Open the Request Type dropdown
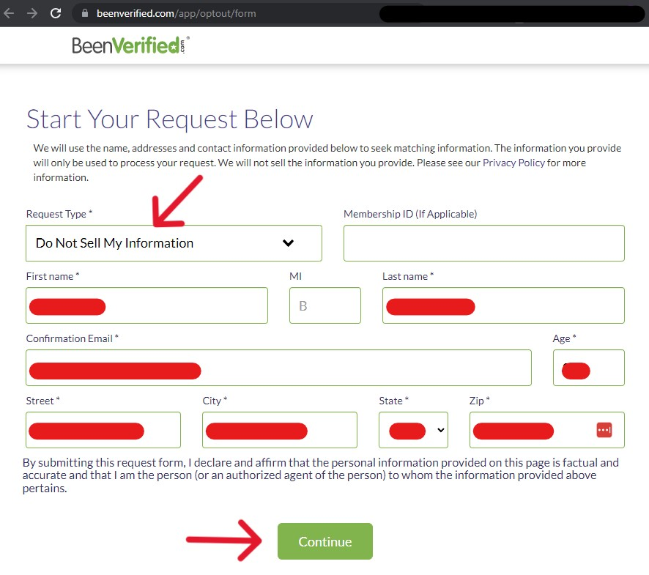Screen dimensions: 649x575 click(x=174, y=243)
